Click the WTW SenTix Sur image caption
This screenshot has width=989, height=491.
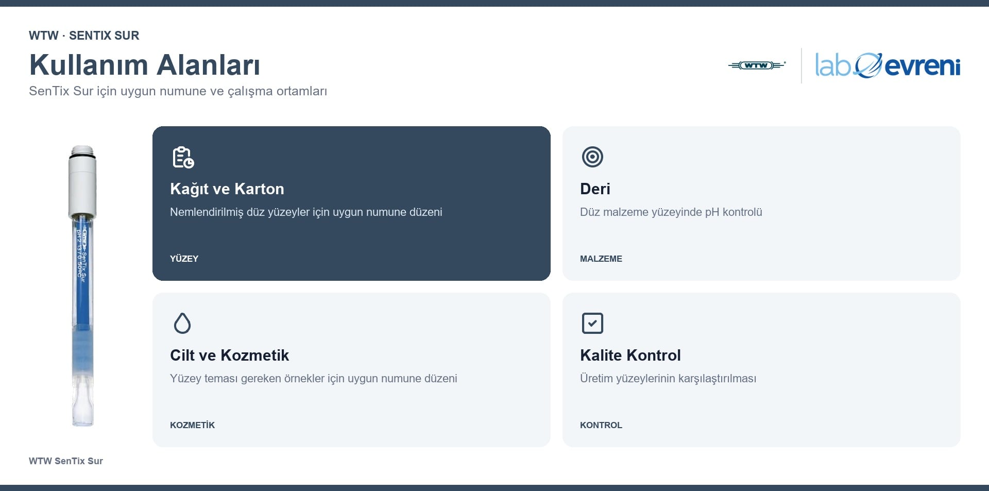tap(66, 461)
